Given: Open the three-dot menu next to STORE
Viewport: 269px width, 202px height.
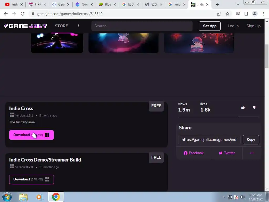Looking at the screenshot, I should [x=78, y=26].
